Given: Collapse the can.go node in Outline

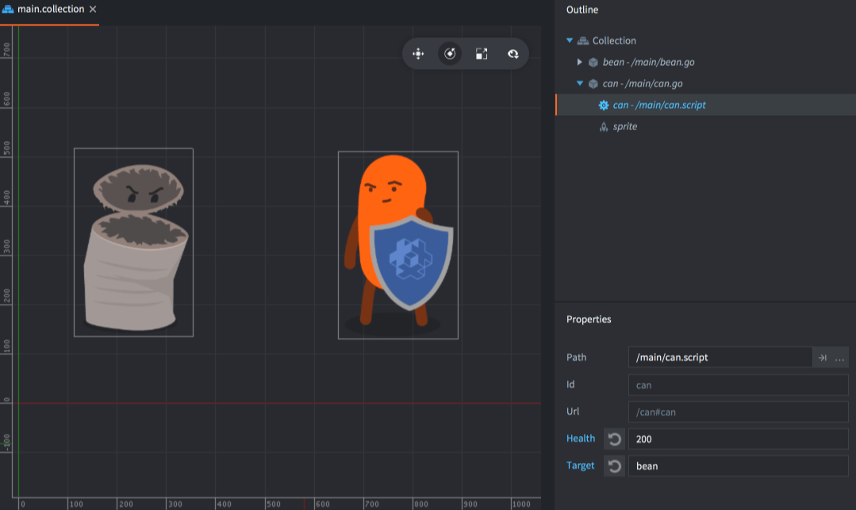Looking at the screenshot, I should (x=580, y=82).
